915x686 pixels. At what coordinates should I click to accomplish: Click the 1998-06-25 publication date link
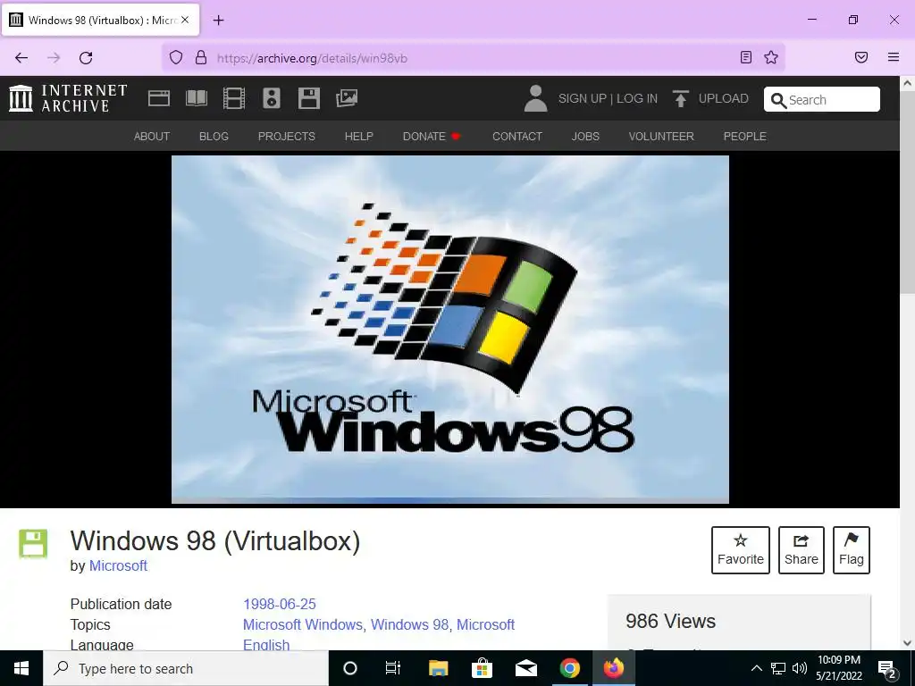click(x=280, y=604)
